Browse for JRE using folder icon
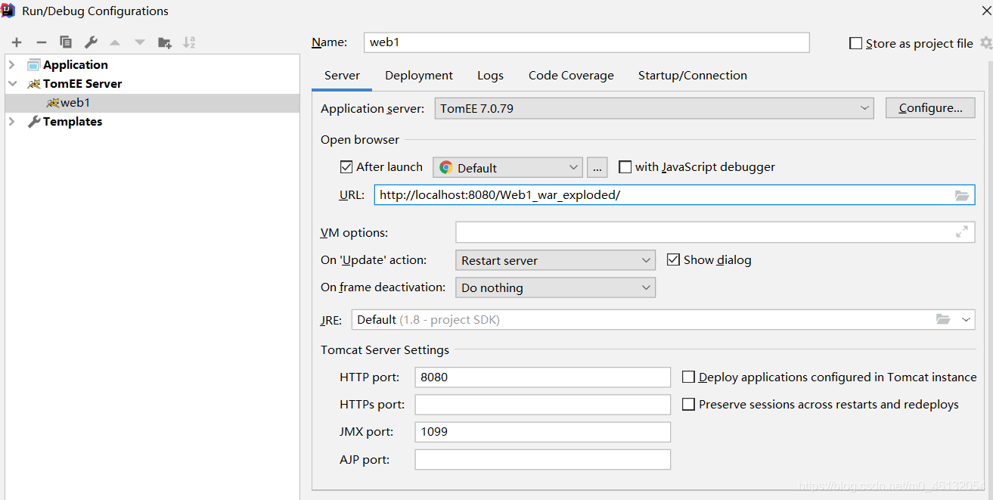Screen dimensions: 993x500 click(943, 319)
